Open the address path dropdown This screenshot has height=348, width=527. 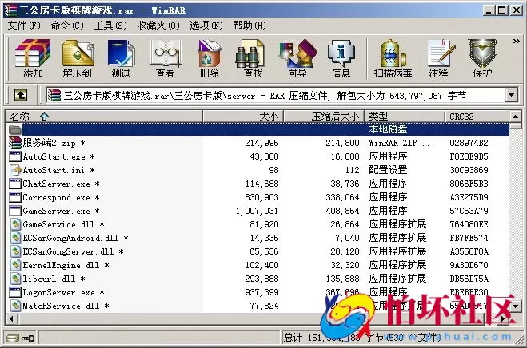[511, 95]
